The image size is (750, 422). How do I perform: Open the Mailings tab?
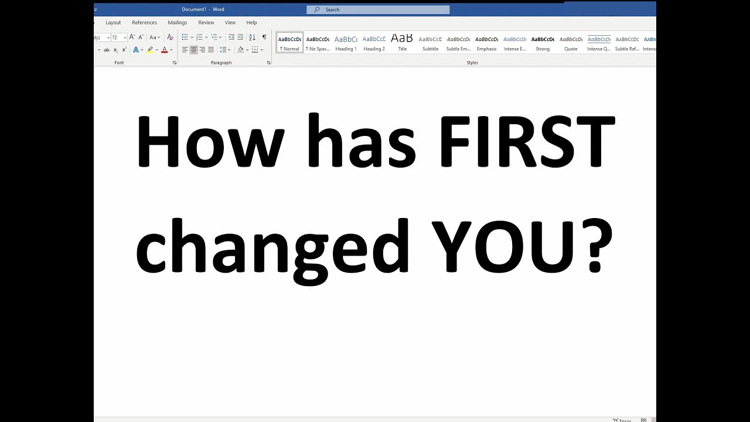178,22
